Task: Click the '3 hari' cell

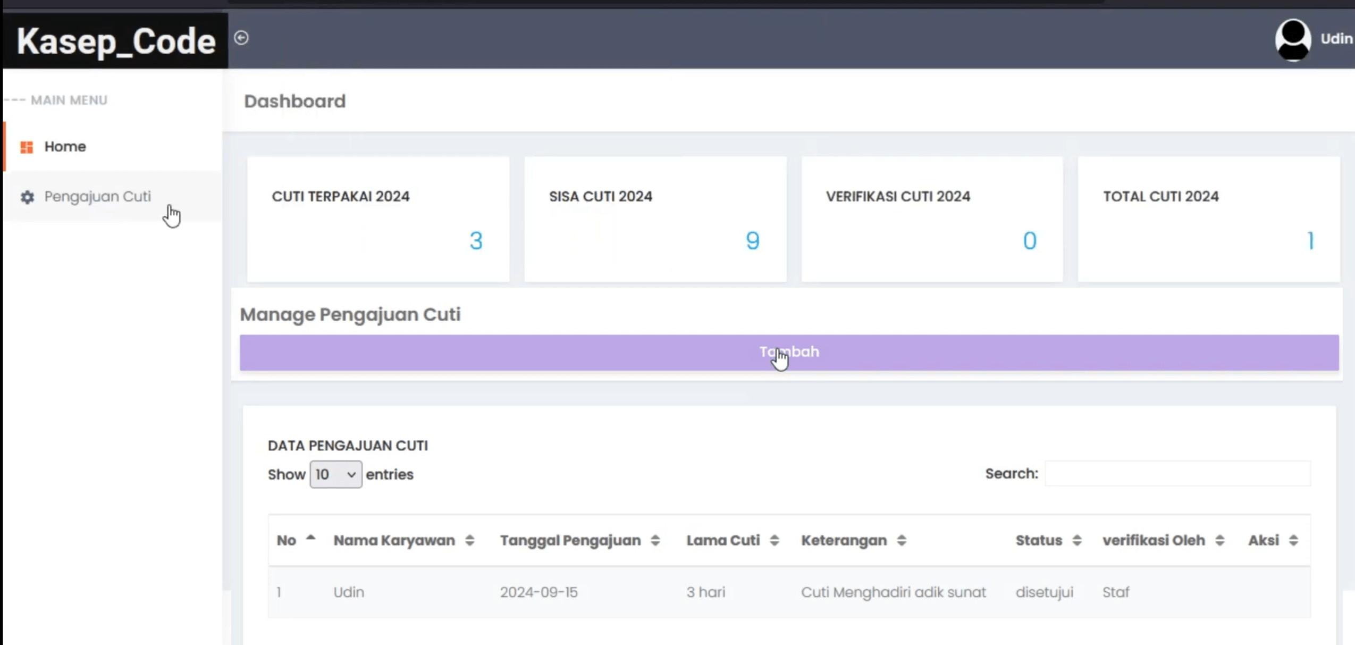Action: [705, 592]
